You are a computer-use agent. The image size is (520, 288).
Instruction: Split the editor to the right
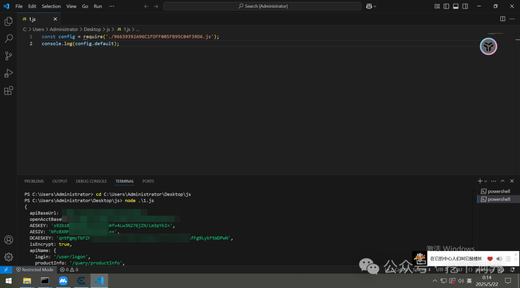click(503, 19)
